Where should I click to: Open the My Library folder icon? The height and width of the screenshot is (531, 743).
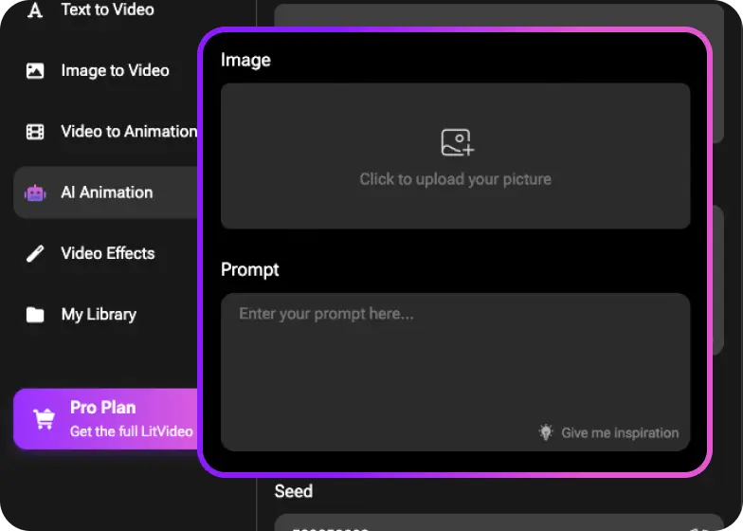[x=35, y=315]
